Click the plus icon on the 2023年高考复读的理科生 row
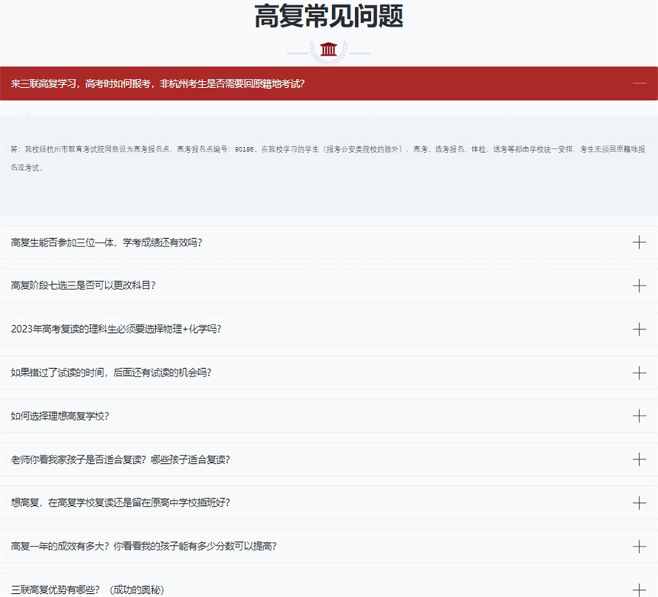Viewport: 658px width, 597px height. 640,329
